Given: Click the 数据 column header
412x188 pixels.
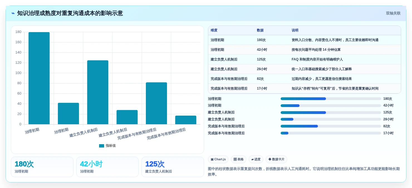Looking at the screenshot, I should [260, 30].
